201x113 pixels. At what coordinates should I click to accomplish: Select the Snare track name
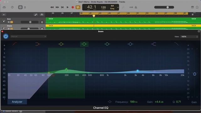coord(9,26)
